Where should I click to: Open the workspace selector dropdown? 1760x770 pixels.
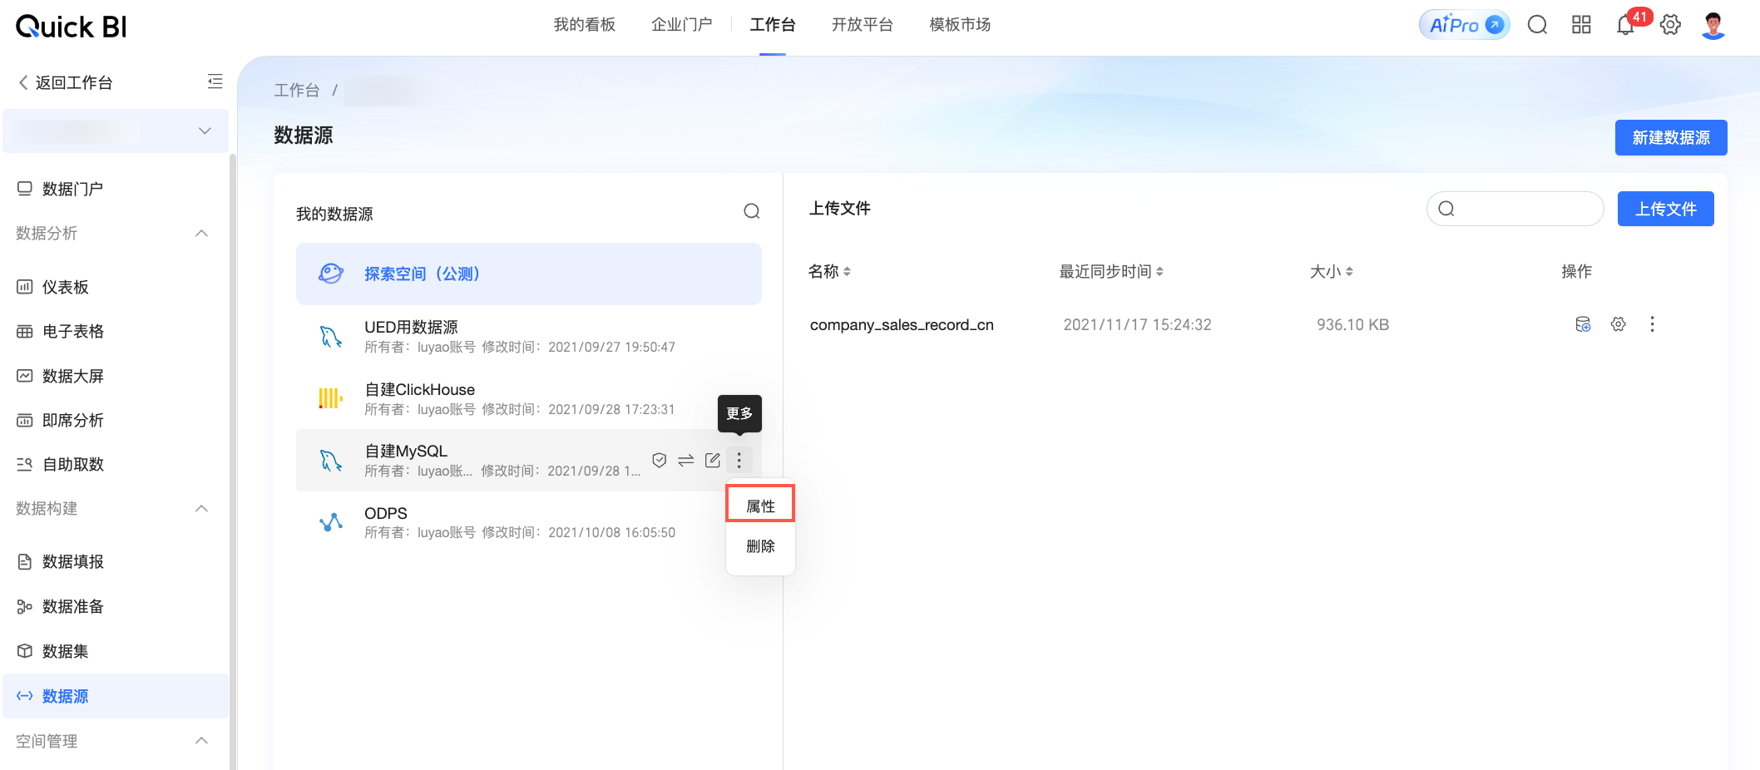pos(116,131)
